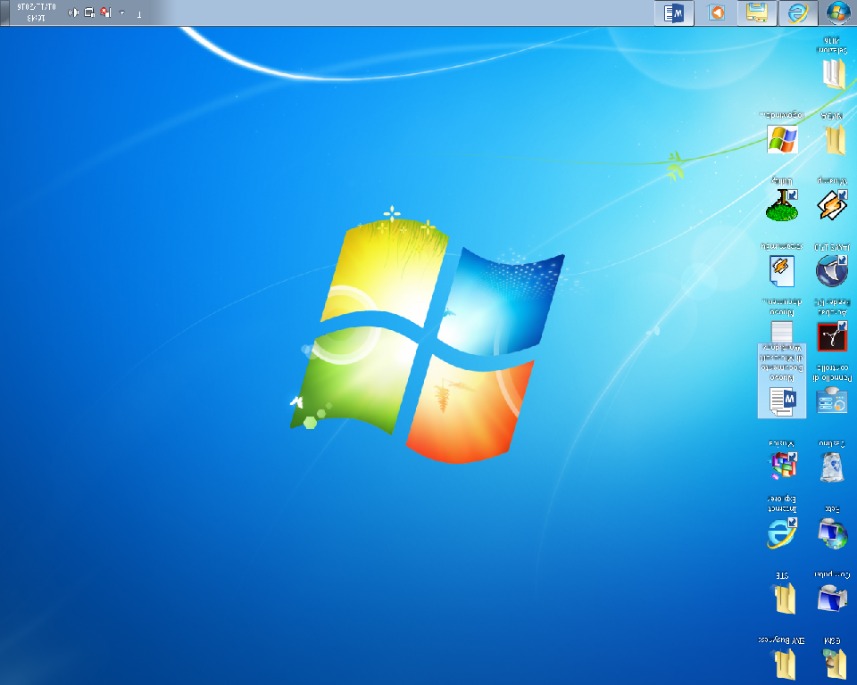Open Windows Media Player from the taskbar
Viewport: 857px width, 685px height.
(x=716, y=12)
